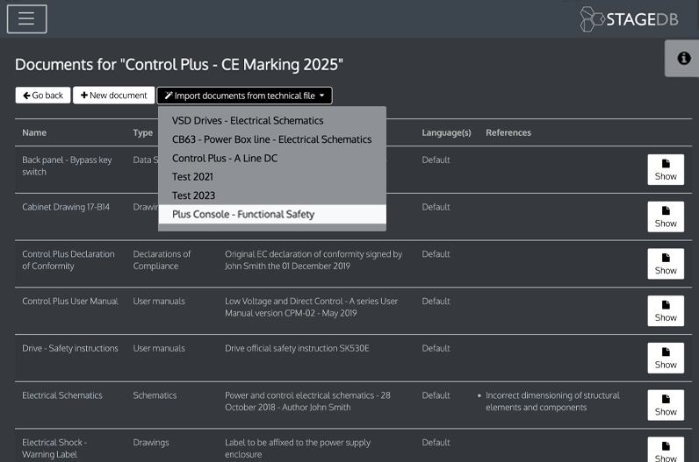Create a New document
This screenshot has width=699, height=462.
[x=113, y=96]
